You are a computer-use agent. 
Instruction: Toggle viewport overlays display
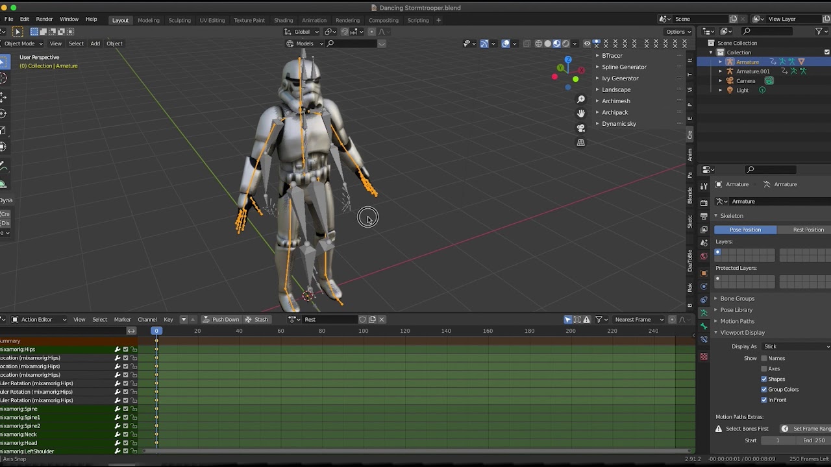click(x=506, y=43)
